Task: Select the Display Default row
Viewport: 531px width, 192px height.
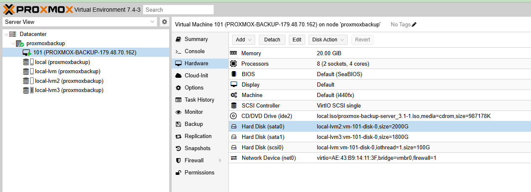Action: pos(380,85)
